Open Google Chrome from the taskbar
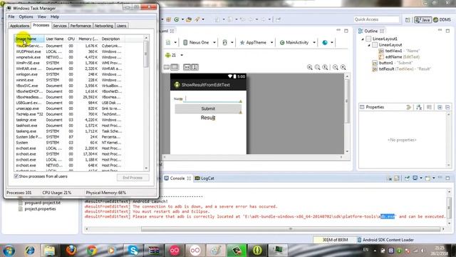 pos(92,250)
